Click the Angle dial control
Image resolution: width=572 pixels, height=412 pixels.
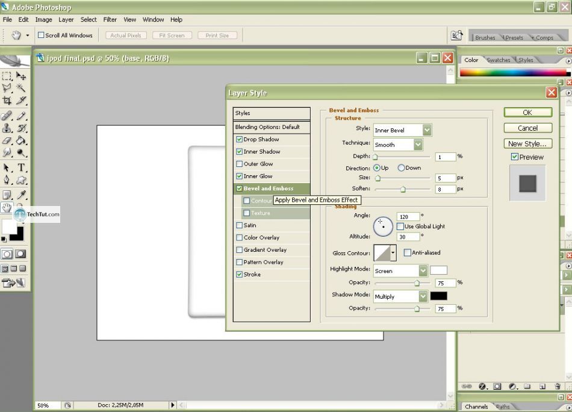point(383,226)
